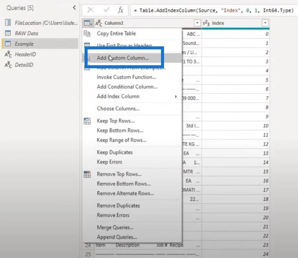
Task: Select the Example query
Action: pos(24,44)
